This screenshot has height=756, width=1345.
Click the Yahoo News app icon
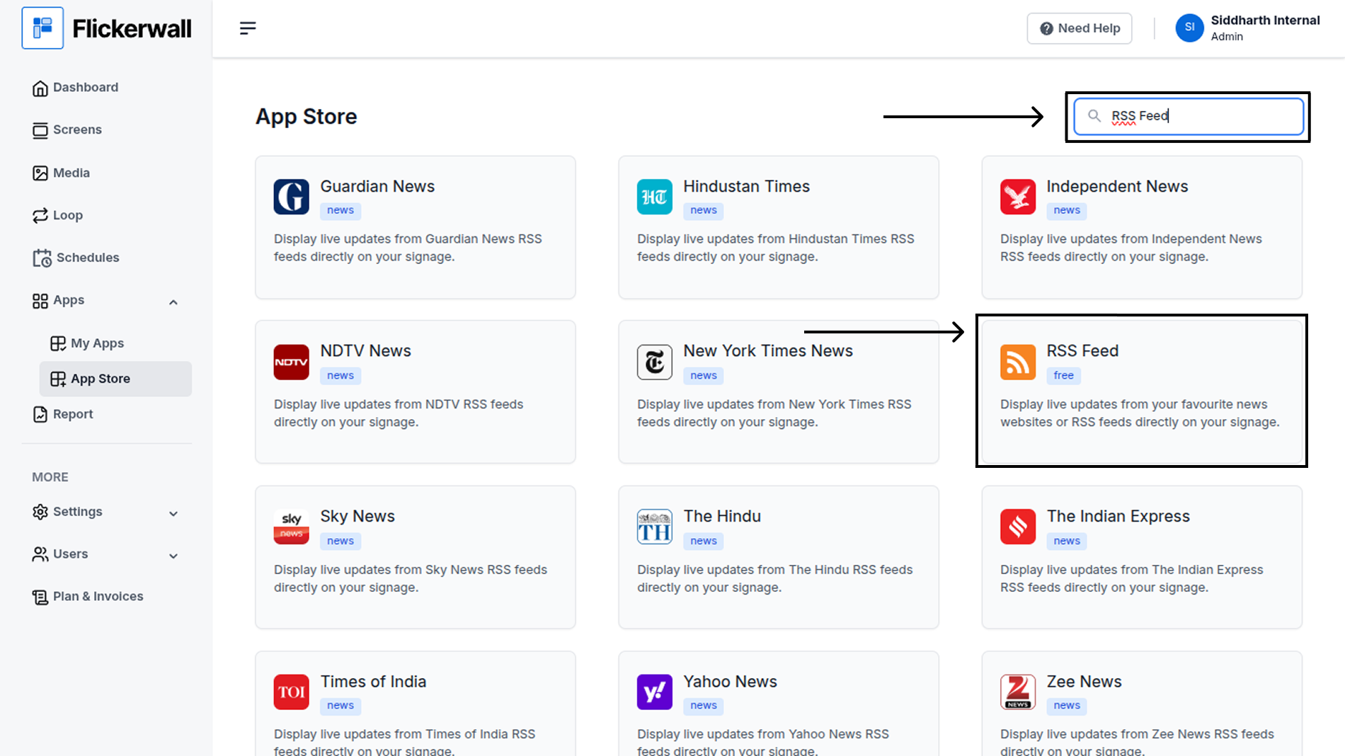655,692
